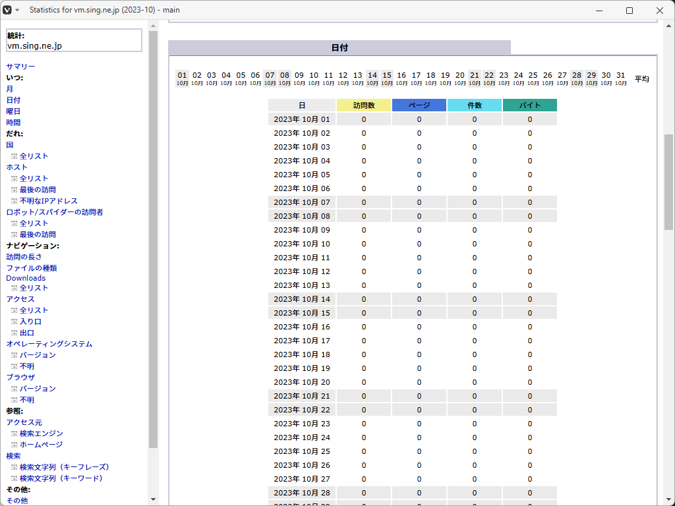Click the list icon beside 検索エンジン
675x506 pixels.
14,434
